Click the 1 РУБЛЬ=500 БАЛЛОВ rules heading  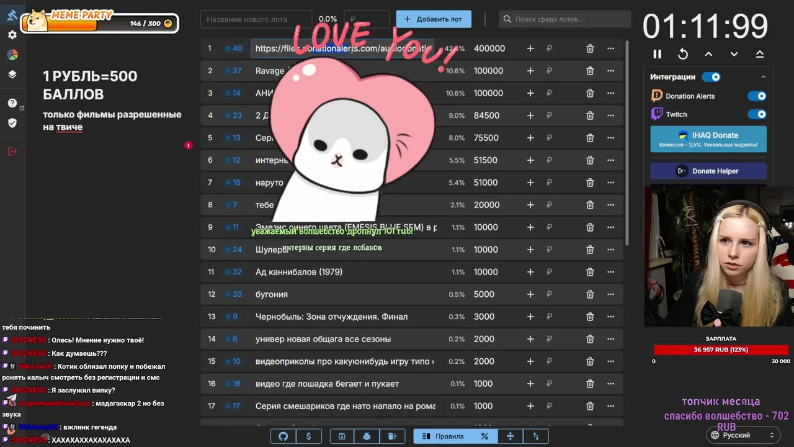(90, 86)
